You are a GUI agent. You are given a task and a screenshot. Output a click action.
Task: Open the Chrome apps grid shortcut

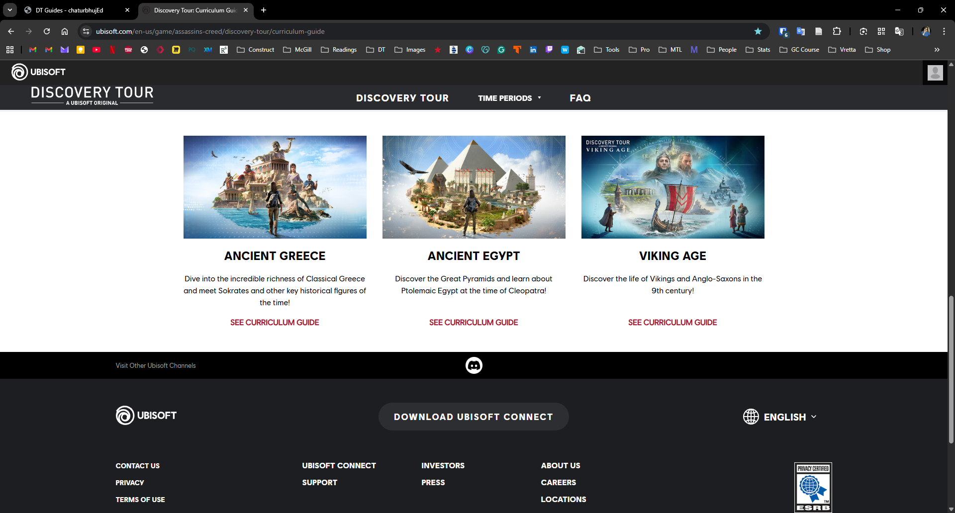coord(10,50)
